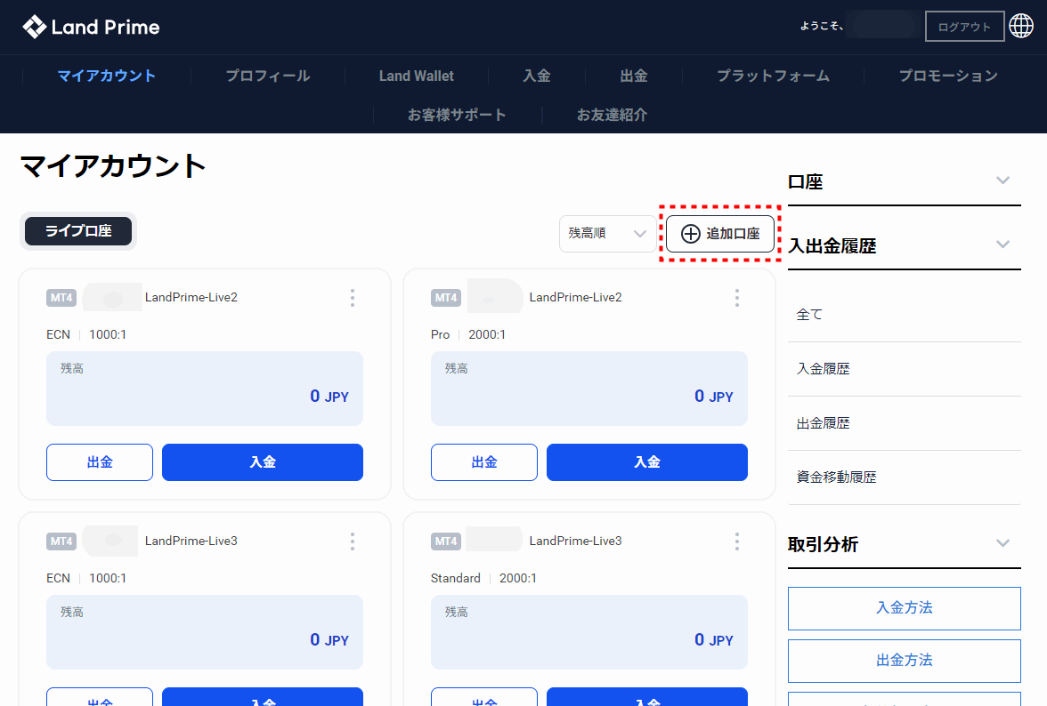The width and height of the screenshot is (1047, 706).
Task: Click 'Standard' account type text
Action: point(456,578)
